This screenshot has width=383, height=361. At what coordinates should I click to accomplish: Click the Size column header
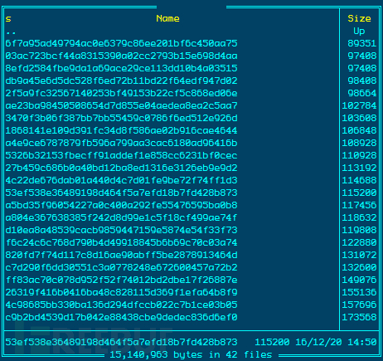click(x=359, y=18)
